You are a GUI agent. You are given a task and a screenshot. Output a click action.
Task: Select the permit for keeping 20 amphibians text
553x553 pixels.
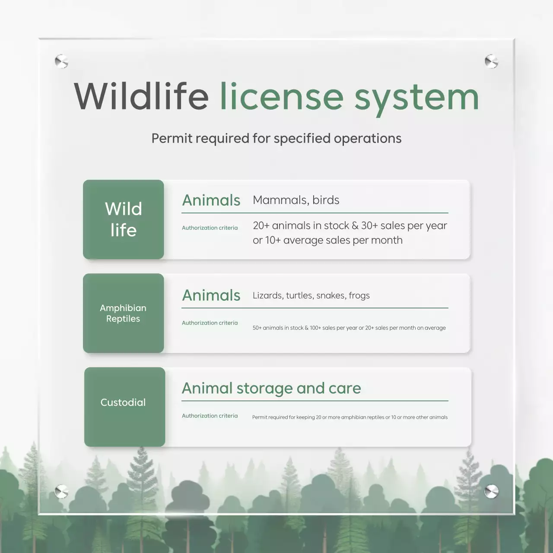tap(350, 417)
